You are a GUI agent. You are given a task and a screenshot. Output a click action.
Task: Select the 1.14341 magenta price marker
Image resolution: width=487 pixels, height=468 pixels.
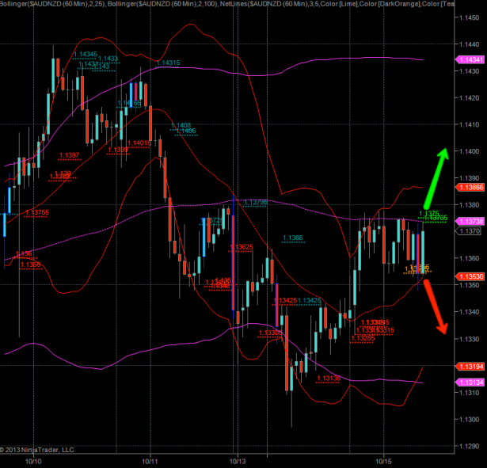tap(472, 60)
